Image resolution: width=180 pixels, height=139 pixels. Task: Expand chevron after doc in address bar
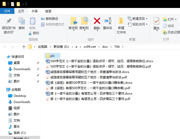pyautogui.click(x=111, y=47)
